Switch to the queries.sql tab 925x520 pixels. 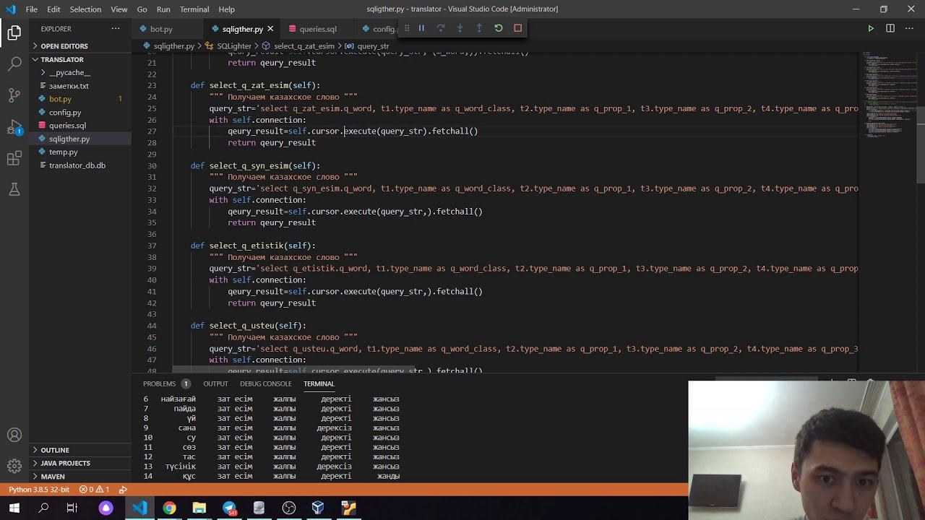coord(318,29)
